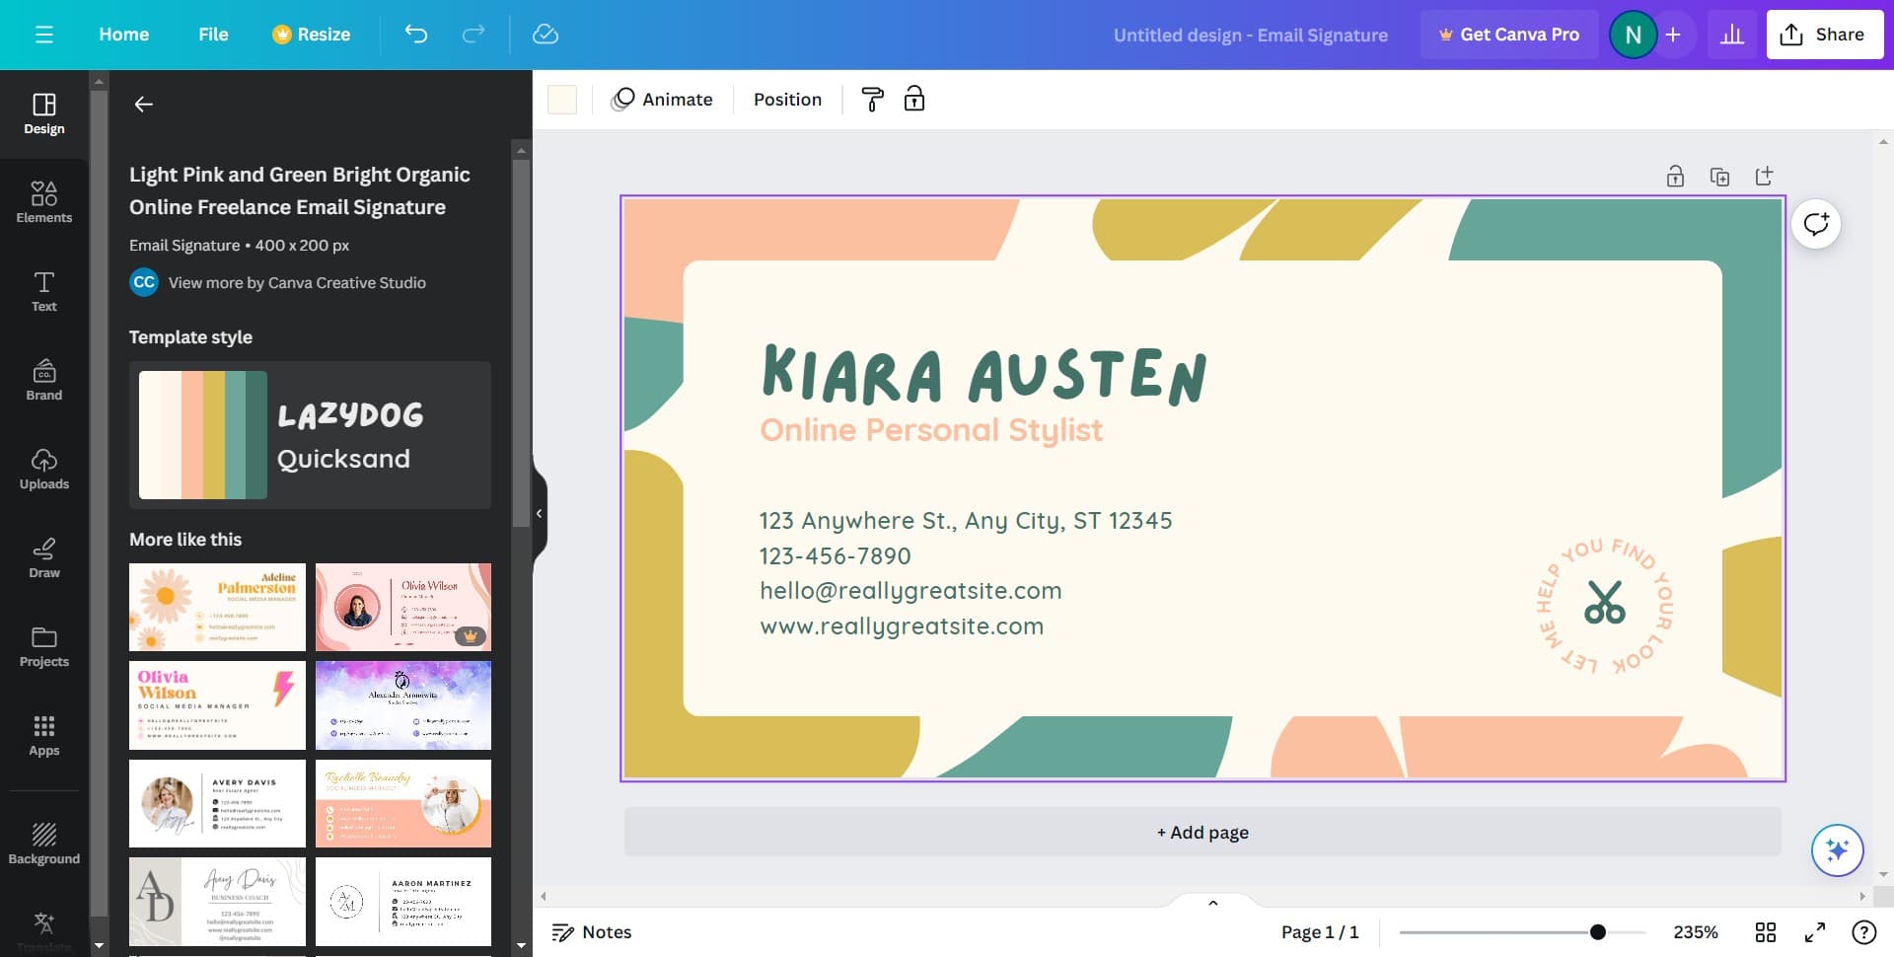Click the undo arrow icon
The width and height of the screenshot is (1894, 957).
point(415,35)
